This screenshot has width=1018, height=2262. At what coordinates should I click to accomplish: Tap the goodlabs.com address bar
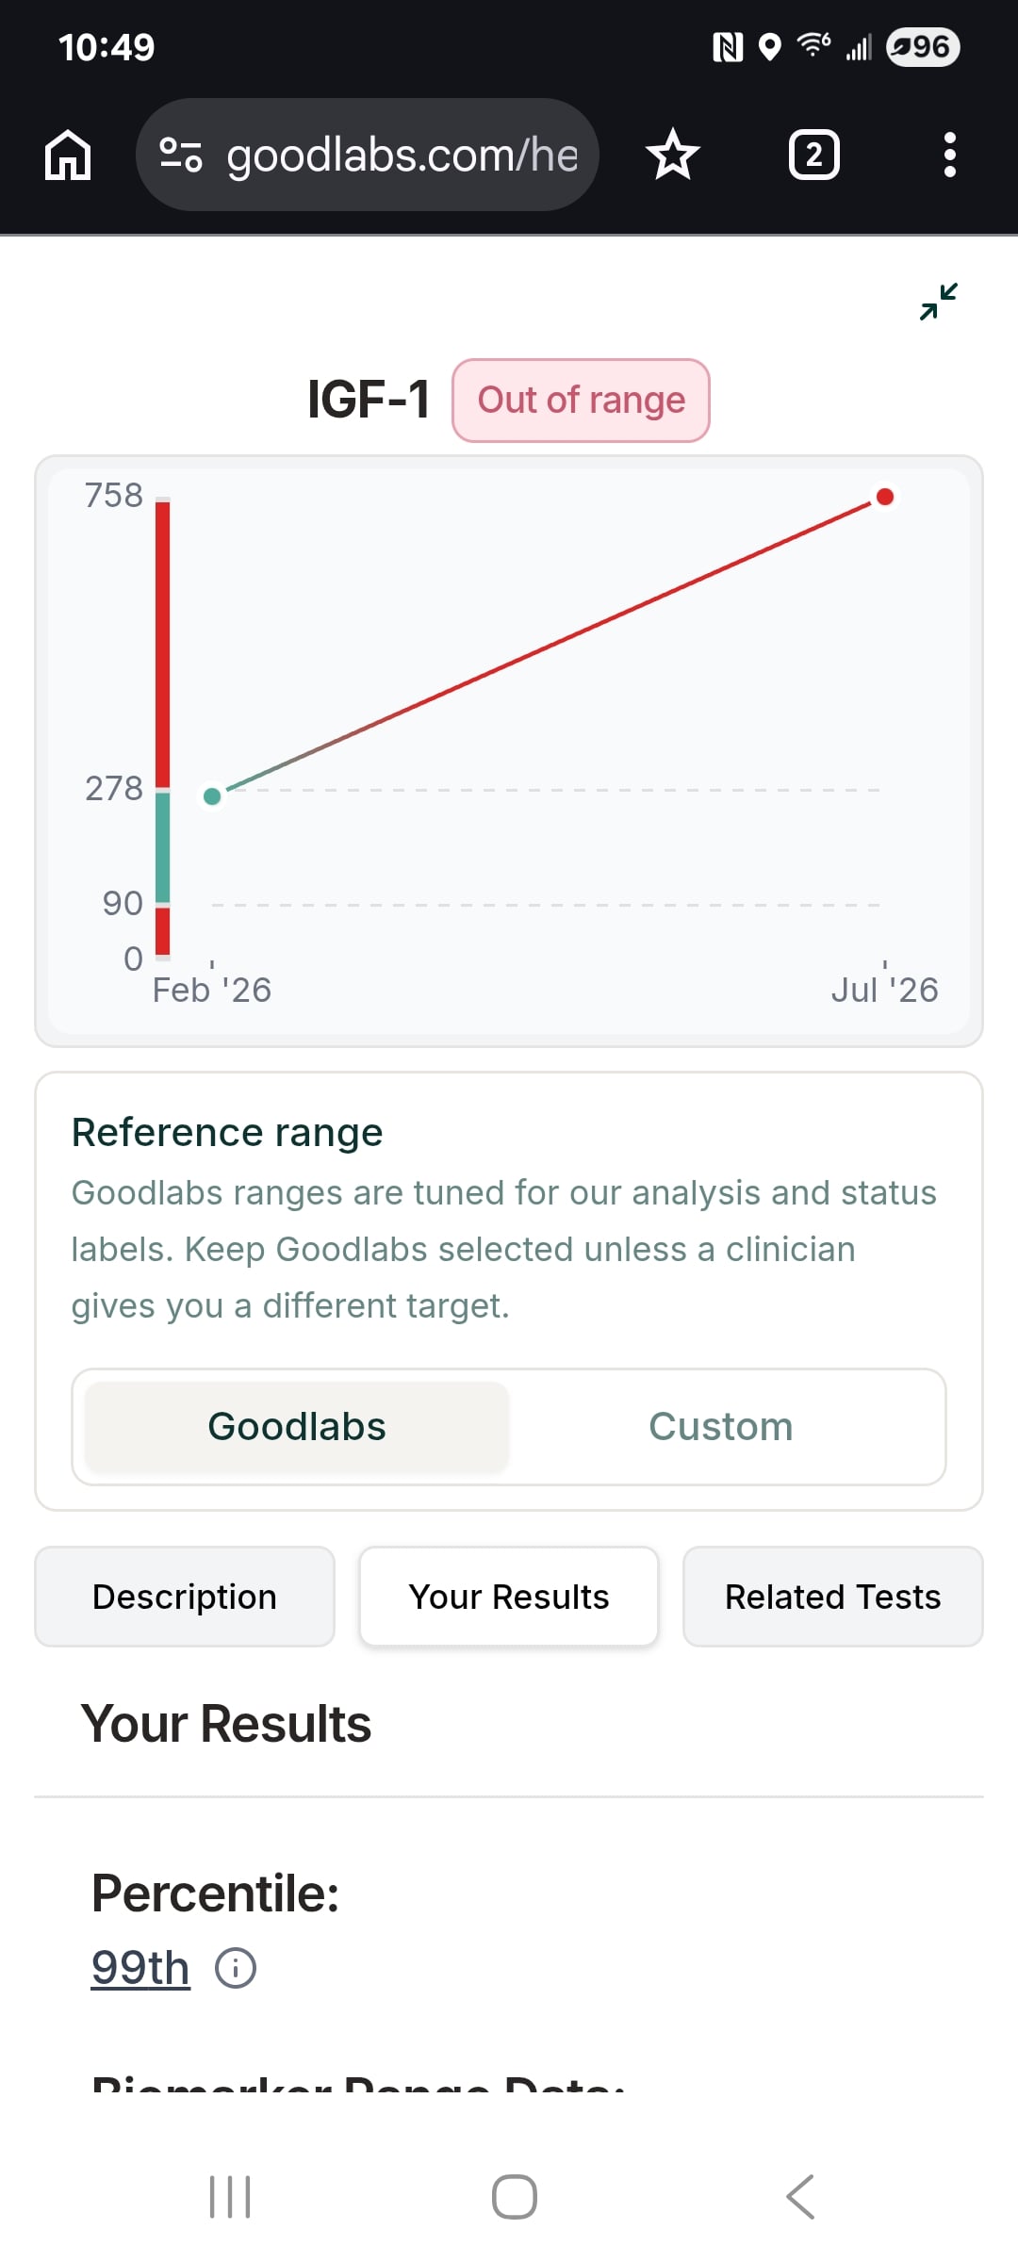point(368,155)
